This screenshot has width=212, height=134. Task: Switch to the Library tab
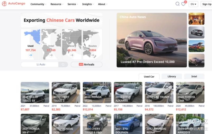172,76
